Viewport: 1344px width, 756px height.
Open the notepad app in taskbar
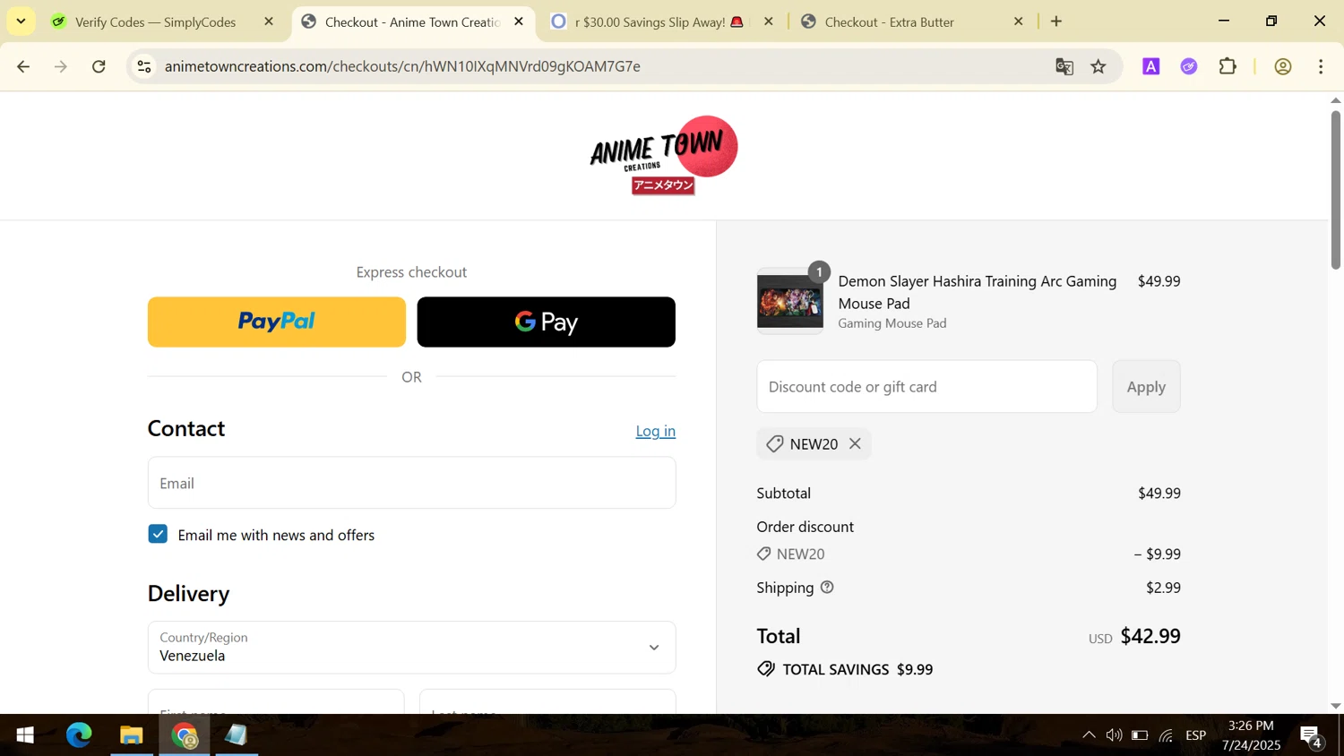point(237,735)
